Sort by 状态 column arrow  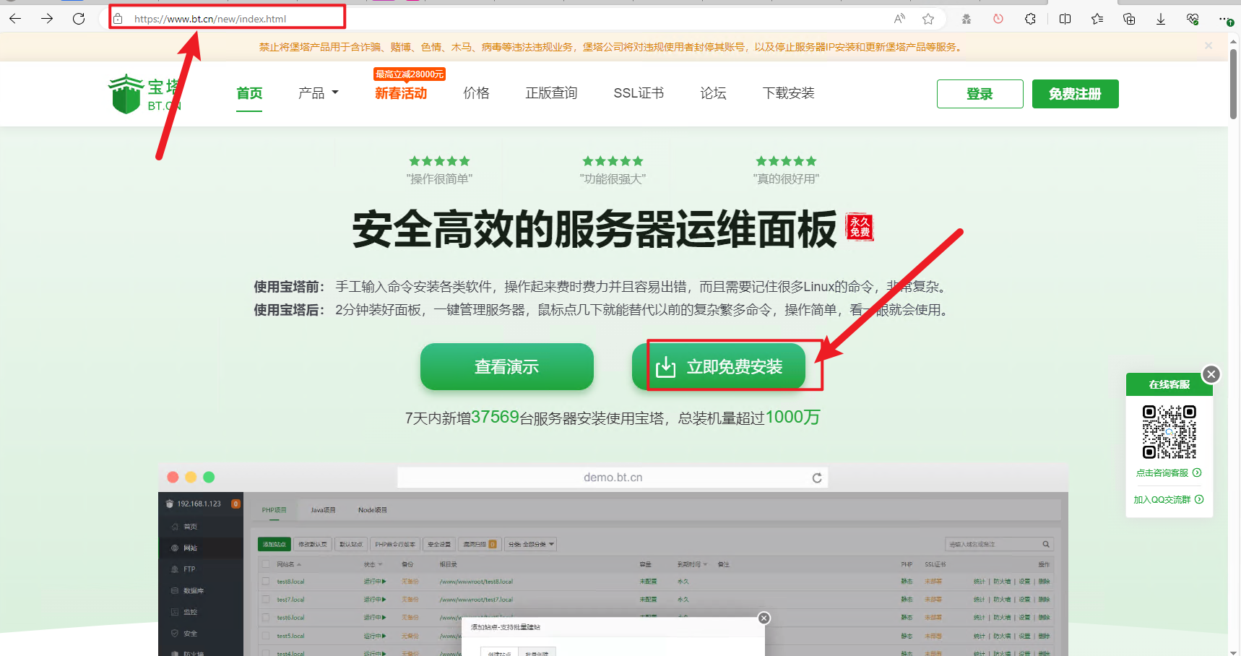coord(381,564)
